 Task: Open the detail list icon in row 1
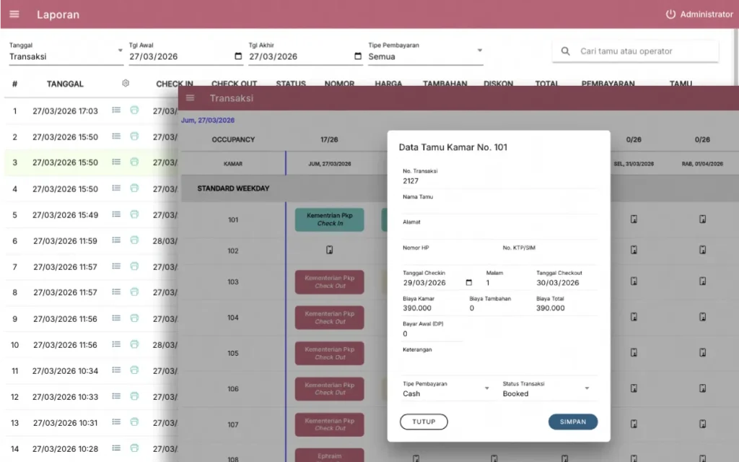tap(116, 110)
